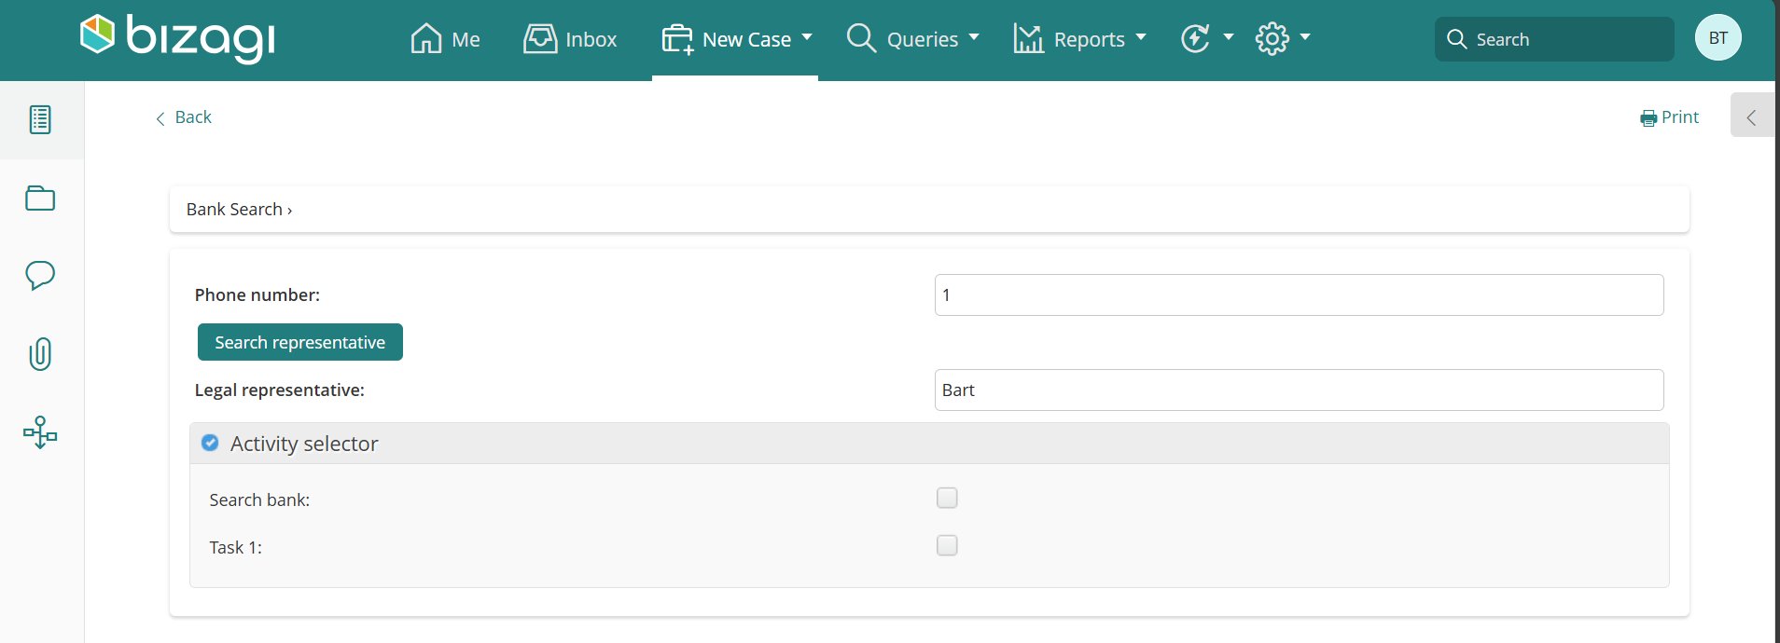The width and height of the screenshot is (1780, 643).
Task: Click the Phone number input field
Action: click(1299, 294)
